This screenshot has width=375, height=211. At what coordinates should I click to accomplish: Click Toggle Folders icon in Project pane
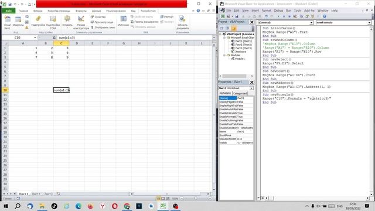coord(234,28)
